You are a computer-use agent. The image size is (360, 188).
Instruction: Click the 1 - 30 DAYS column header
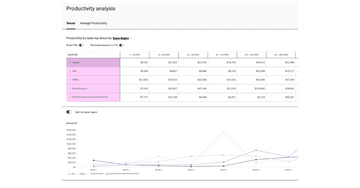(x=134, y=55)
